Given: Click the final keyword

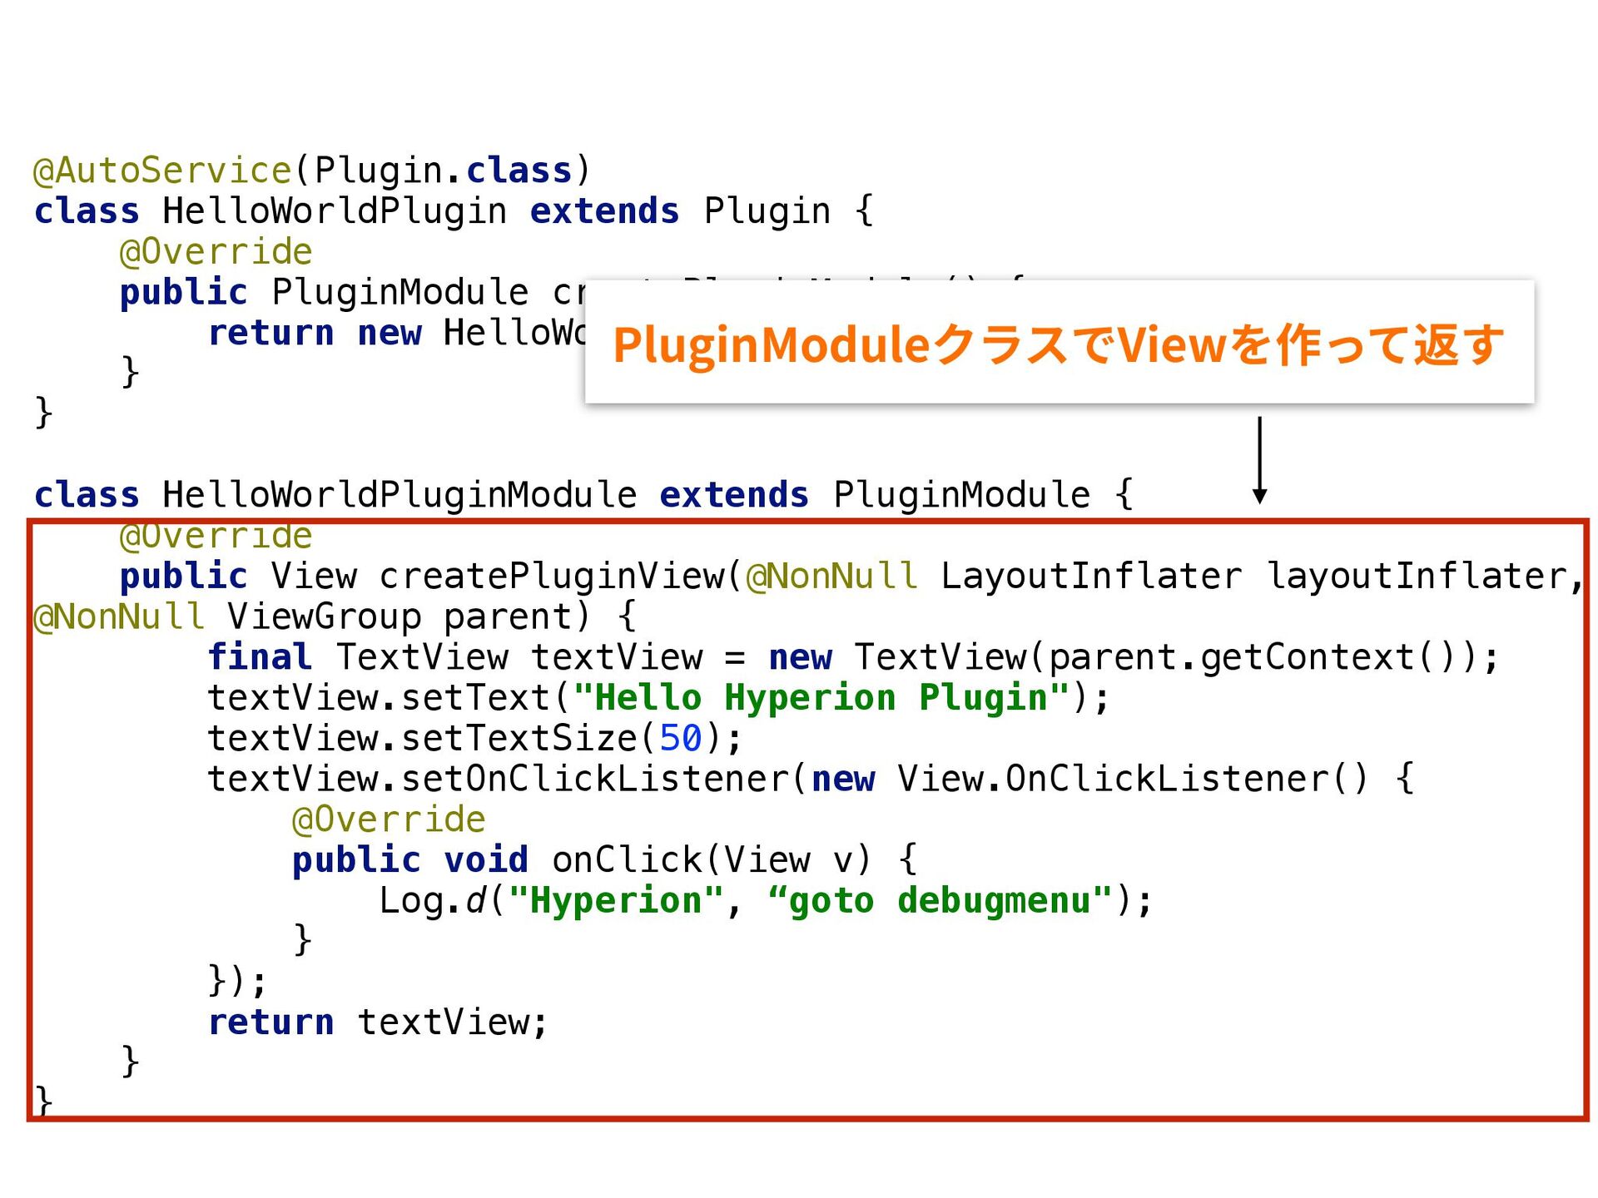Looking at the screenshot, I should (x=260, y=657).
